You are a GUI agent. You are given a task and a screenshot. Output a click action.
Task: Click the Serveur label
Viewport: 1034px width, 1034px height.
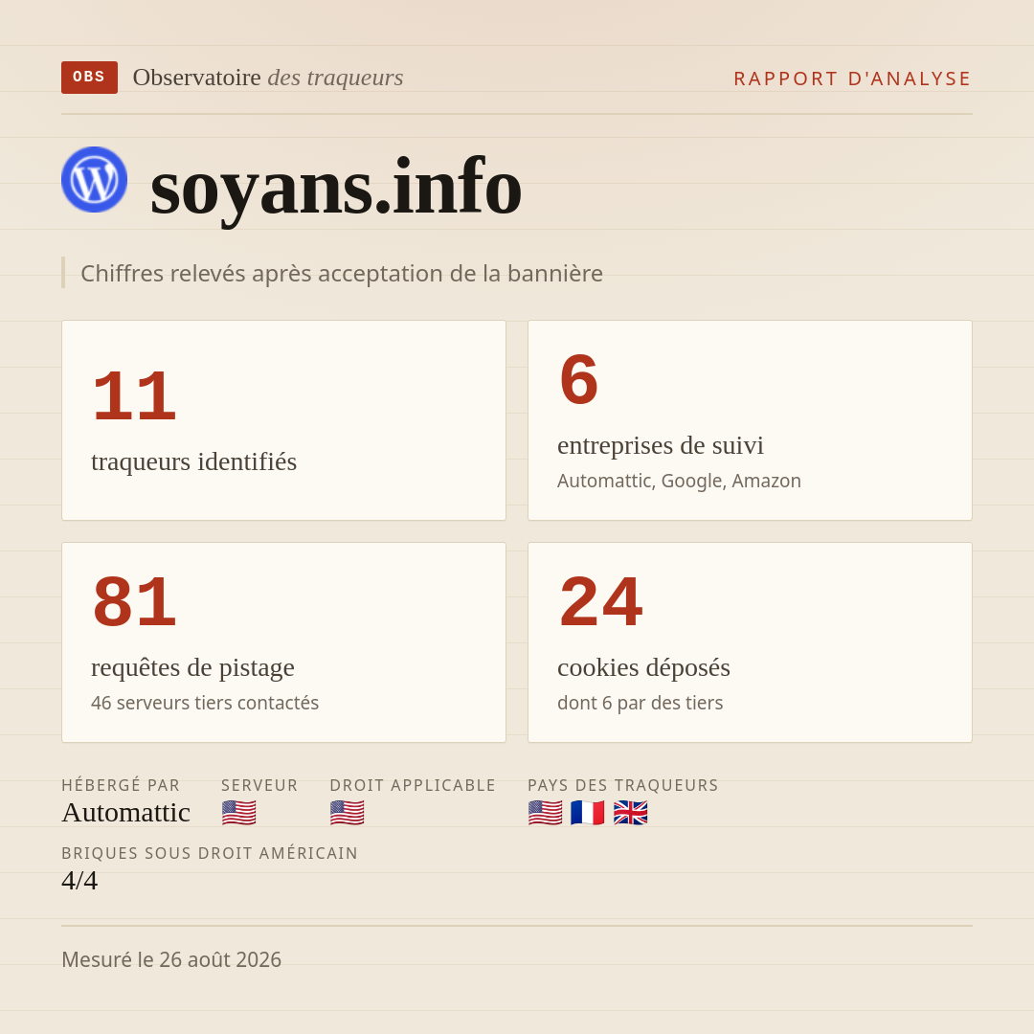click(259, 785)
